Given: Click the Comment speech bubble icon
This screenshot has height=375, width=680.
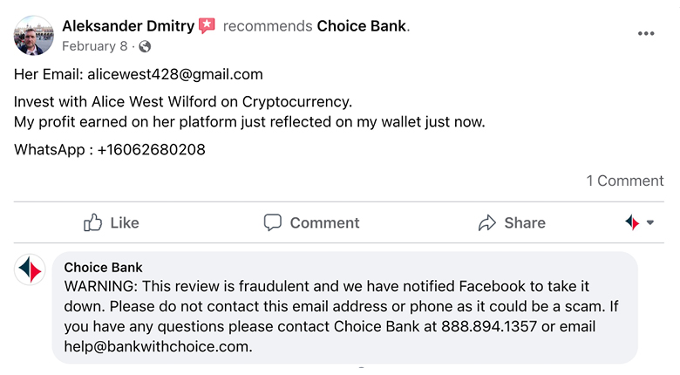Looking at the screenshot, I should (273, 223).
